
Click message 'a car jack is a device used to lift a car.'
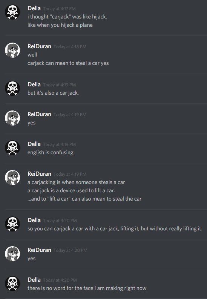click(71, 190)
